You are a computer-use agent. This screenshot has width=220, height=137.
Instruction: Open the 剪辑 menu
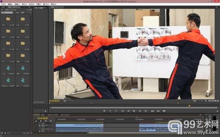click(17, 4)
